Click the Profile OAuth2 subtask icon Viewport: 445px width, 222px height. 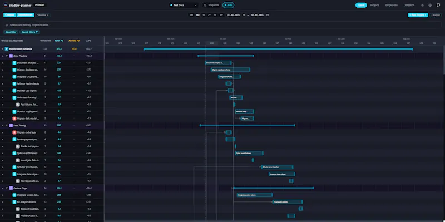pos(18,216)
